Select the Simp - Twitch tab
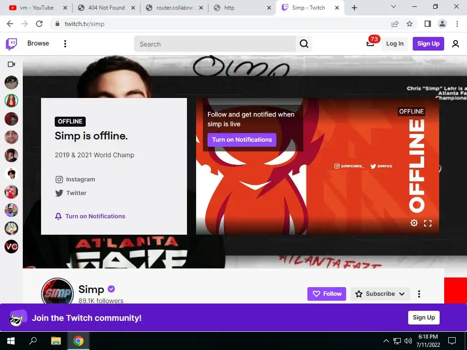This screenshot has height=350, width=467. coord(310,8)
